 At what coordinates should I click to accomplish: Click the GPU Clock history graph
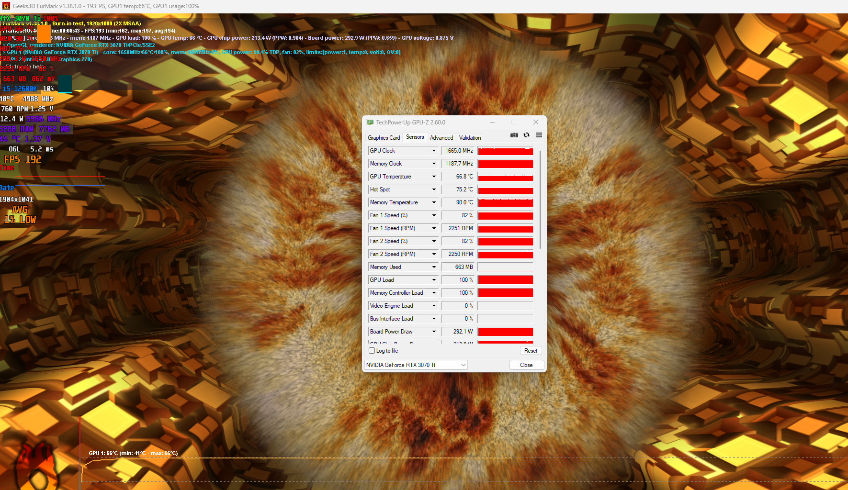click(505, 151)
